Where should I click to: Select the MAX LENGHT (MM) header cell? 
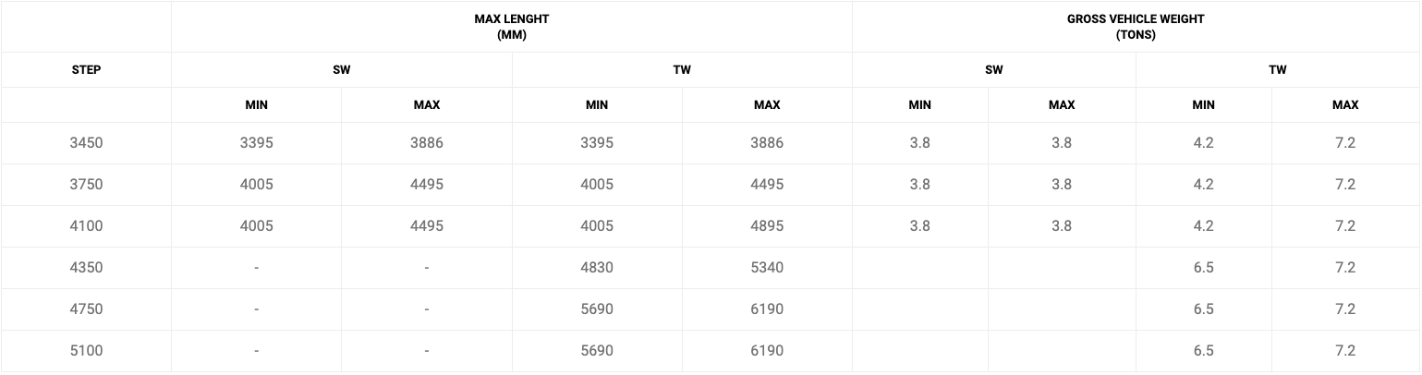tap(511, 27)
